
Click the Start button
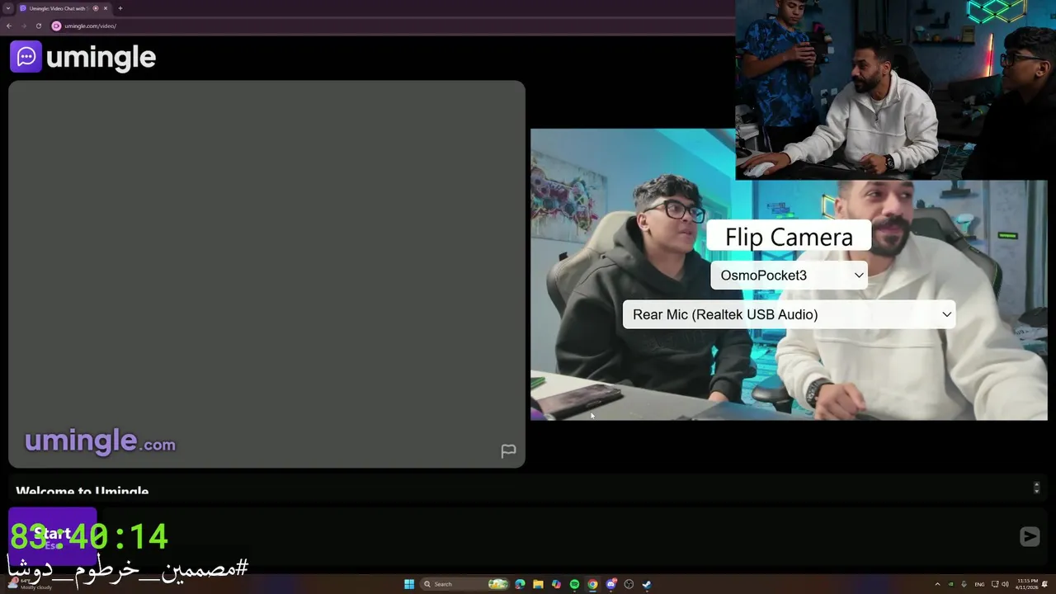[52, 537]
